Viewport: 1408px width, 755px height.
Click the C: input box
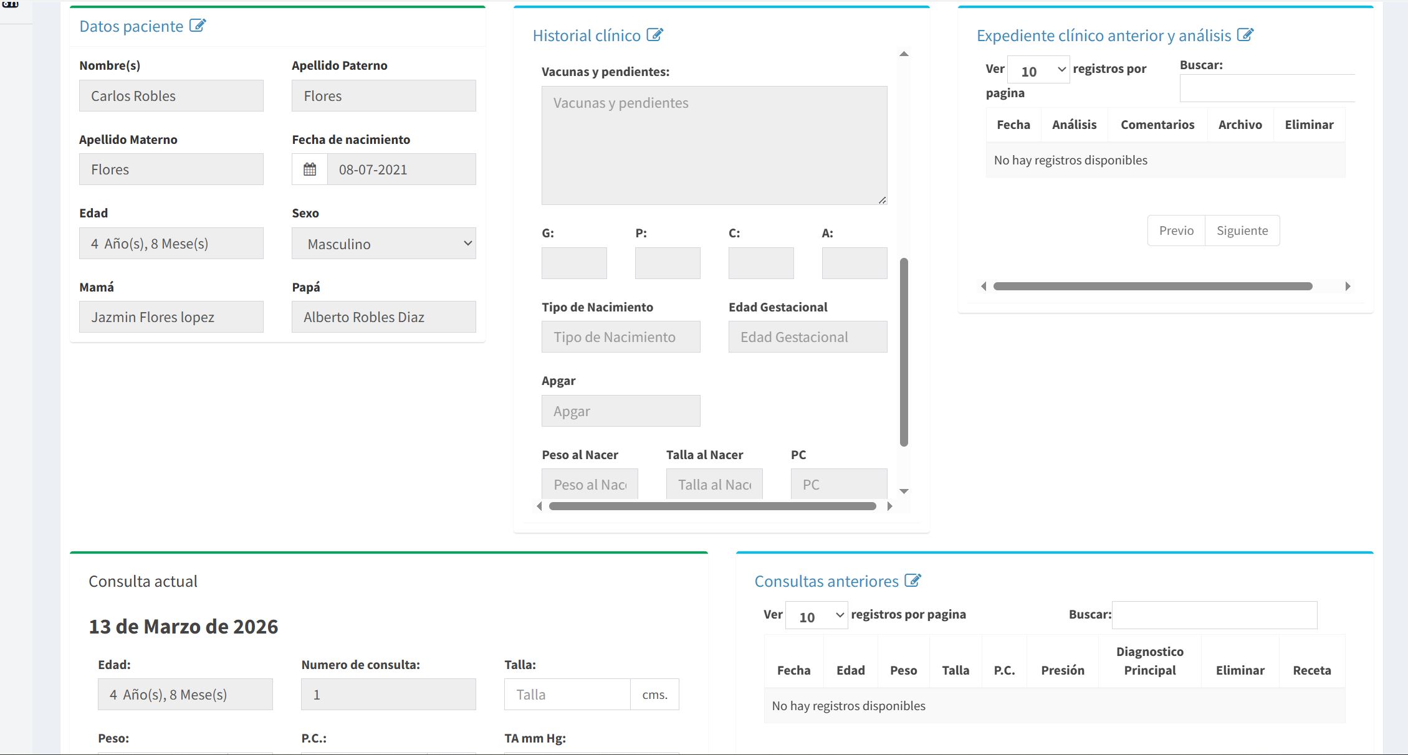(761, 263)
